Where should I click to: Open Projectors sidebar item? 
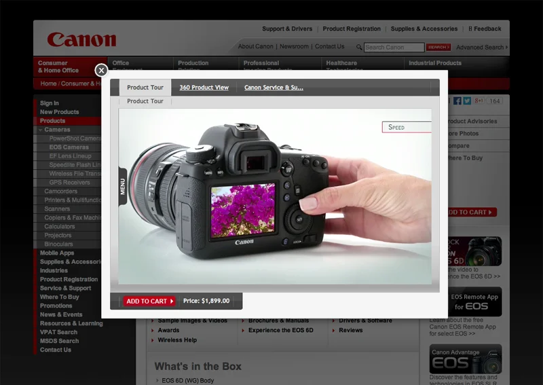click(58, 236)
